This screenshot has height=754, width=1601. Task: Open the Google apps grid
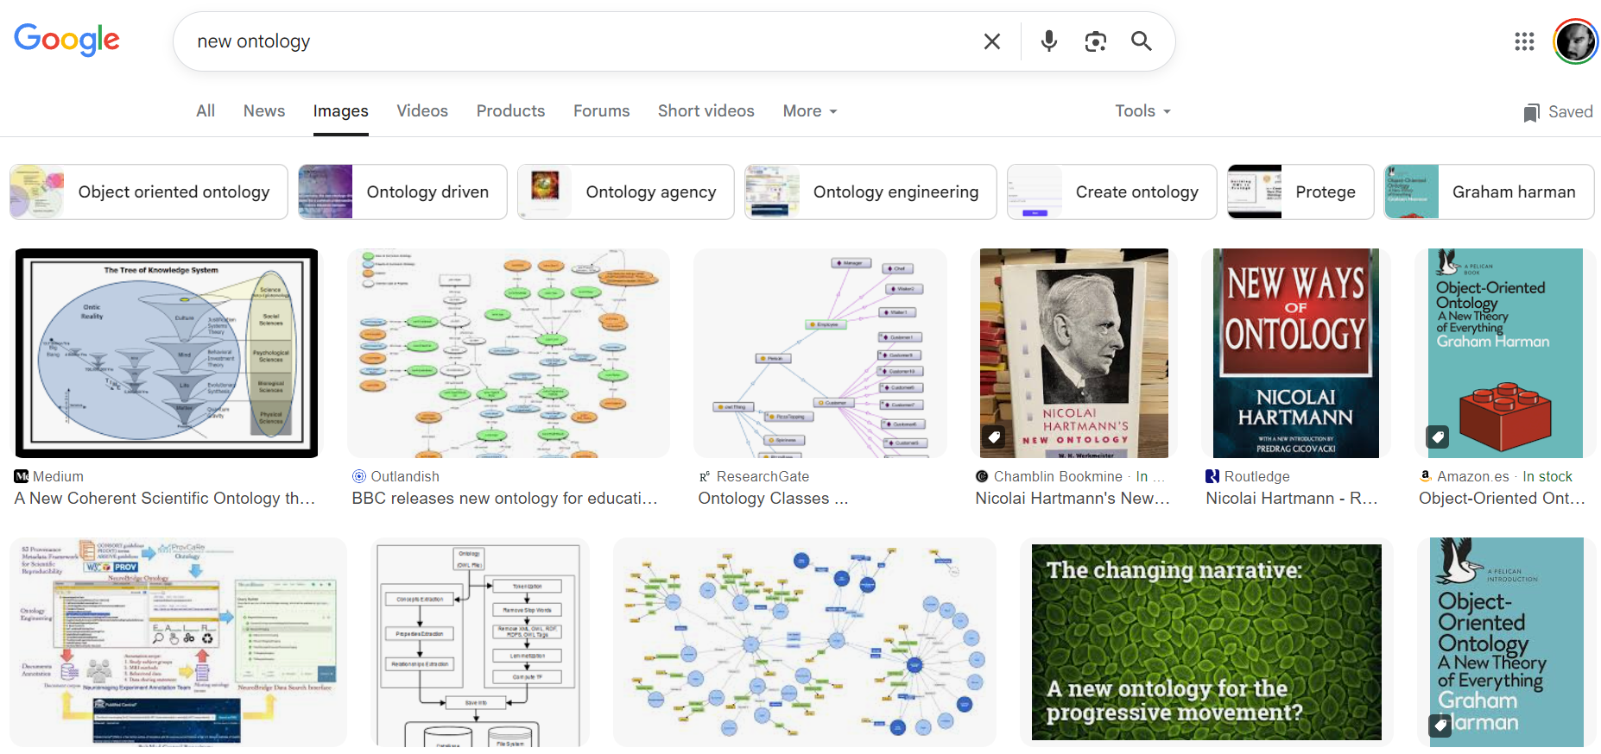pyautogui.click(x=1524, y=41)
